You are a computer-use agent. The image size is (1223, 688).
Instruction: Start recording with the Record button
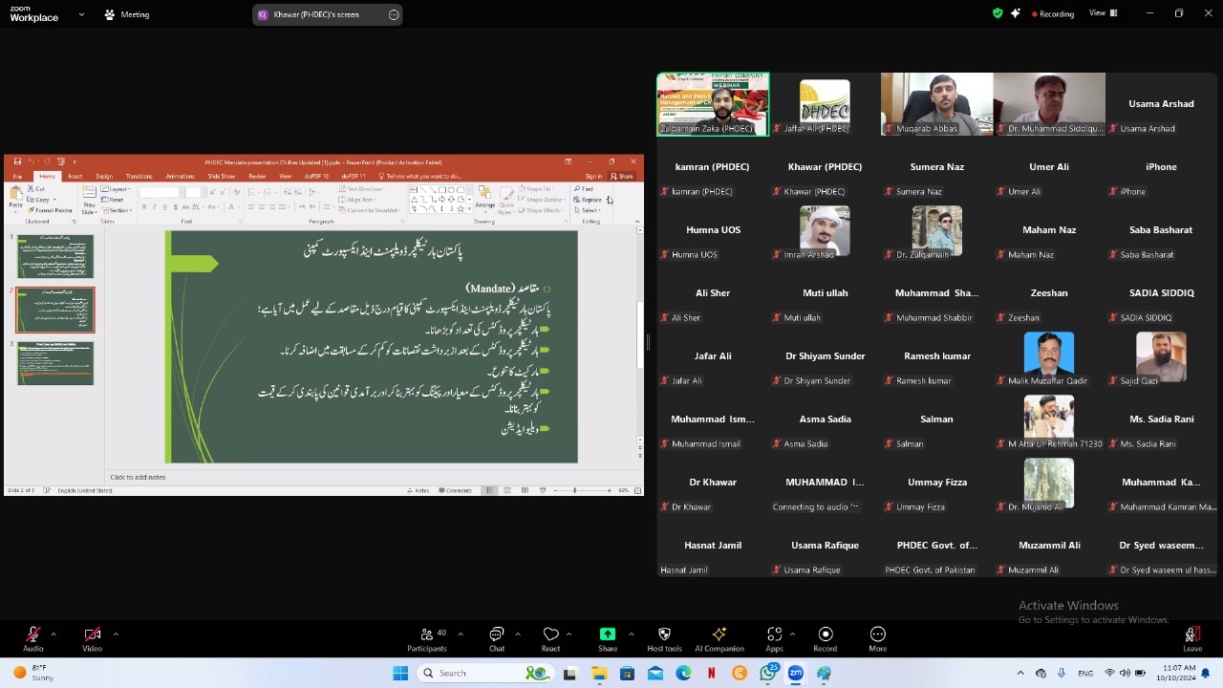[826, 638]
